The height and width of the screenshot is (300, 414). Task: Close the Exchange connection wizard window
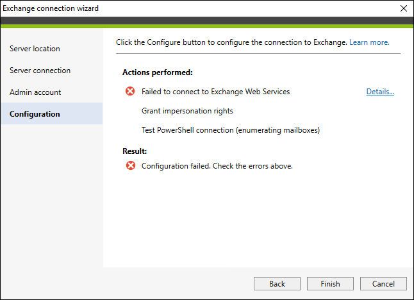(404, 8)
